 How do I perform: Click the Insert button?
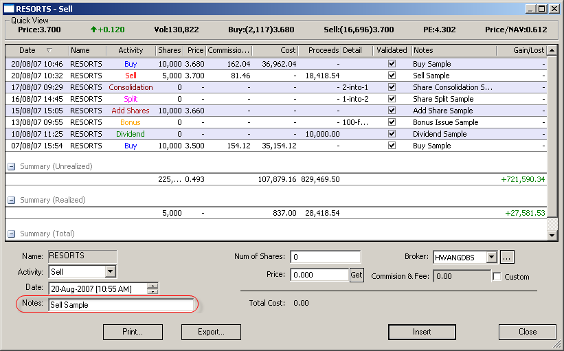tap(422, 332)
